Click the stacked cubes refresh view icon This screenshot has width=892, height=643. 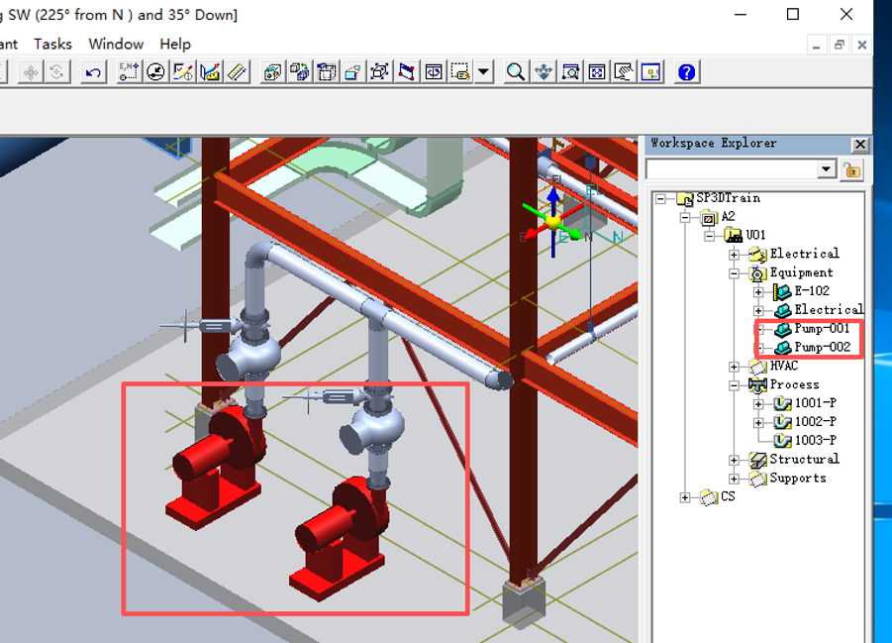coord(300,72)
